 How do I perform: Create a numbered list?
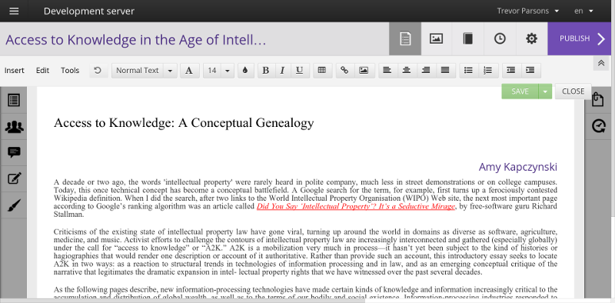click(487, 71)
